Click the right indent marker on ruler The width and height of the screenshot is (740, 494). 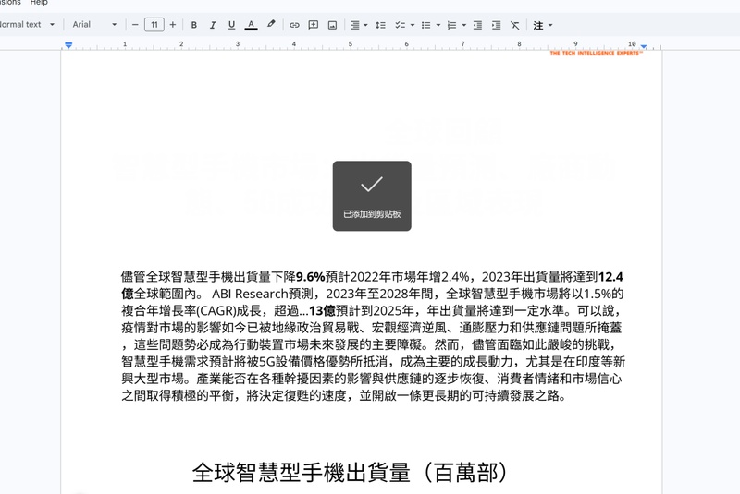644,46
